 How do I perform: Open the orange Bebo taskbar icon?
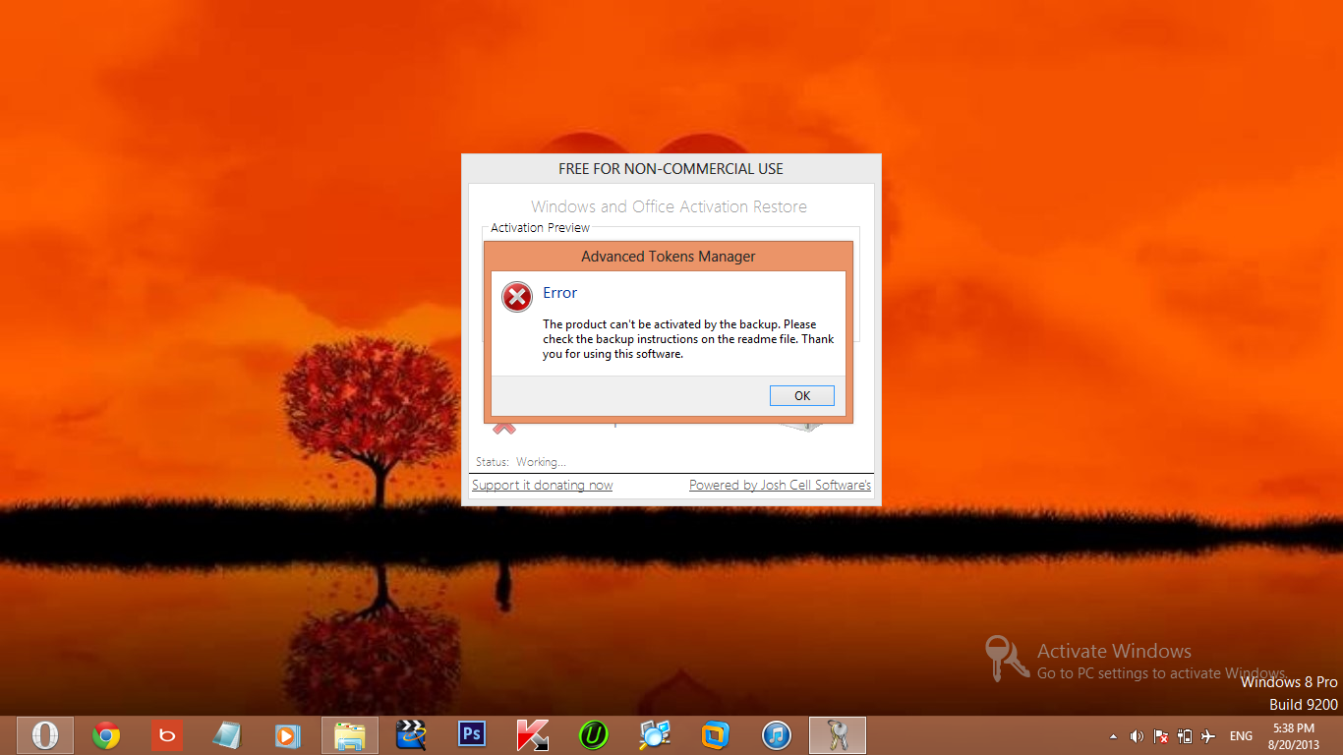(167, 735)
